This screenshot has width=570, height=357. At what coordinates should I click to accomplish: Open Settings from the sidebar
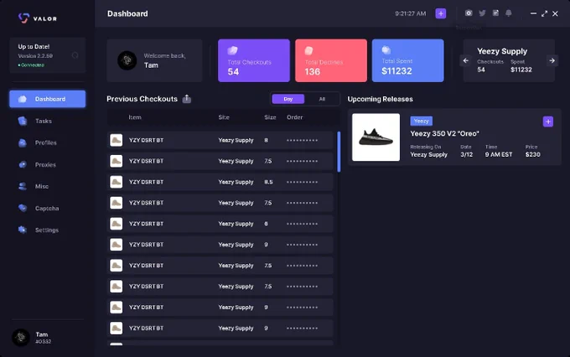(x=47, y=230)
